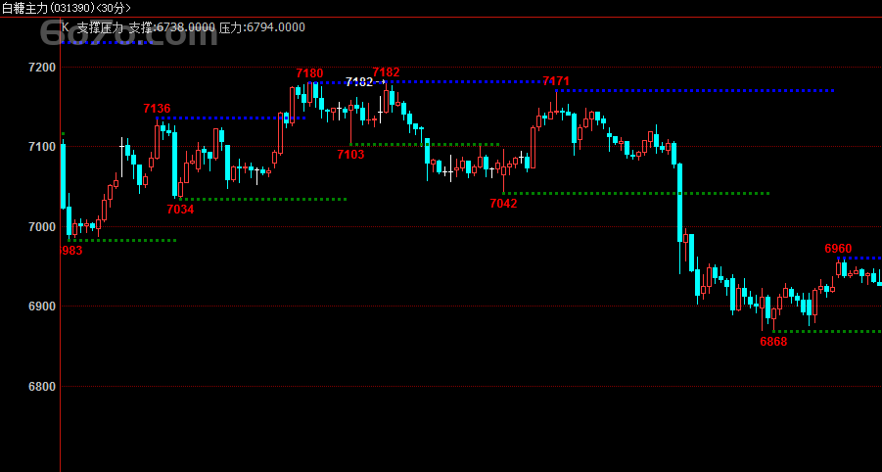Click the 白糖主力(031390) chart title
882x472 pixels.
[67, 8]
